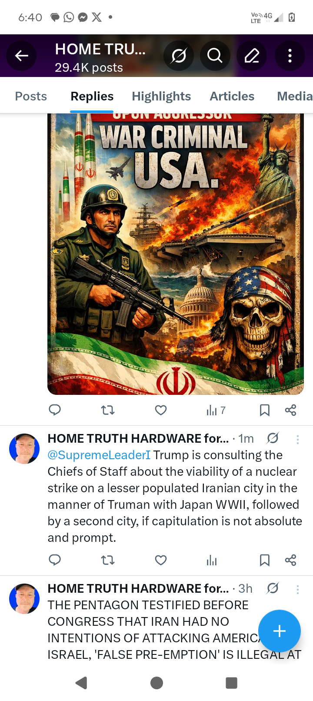The image size is (313, 701).
Task: Open Grok icon in profile header
Action: click(179, 56)
